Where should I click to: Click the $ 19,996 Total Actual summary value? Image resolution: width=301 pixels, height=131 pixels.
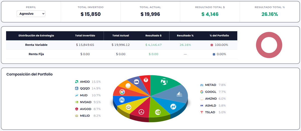[150, 14]
